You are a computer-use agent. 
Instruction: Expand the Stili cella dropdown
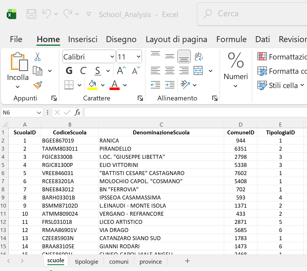tap(302, 85)
